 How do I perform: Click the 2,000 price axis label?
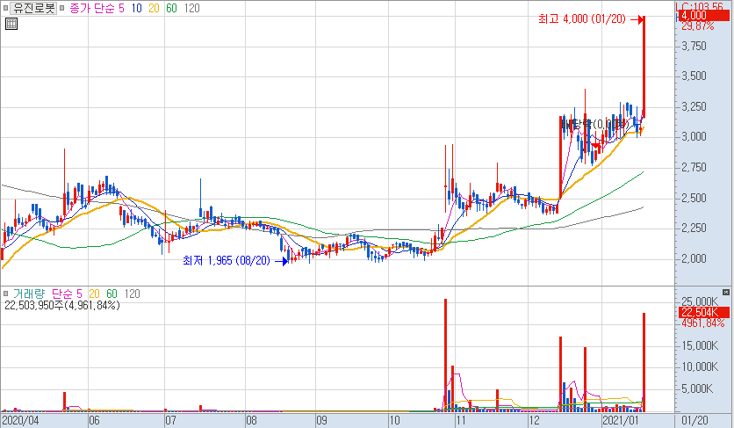[694, 258]
